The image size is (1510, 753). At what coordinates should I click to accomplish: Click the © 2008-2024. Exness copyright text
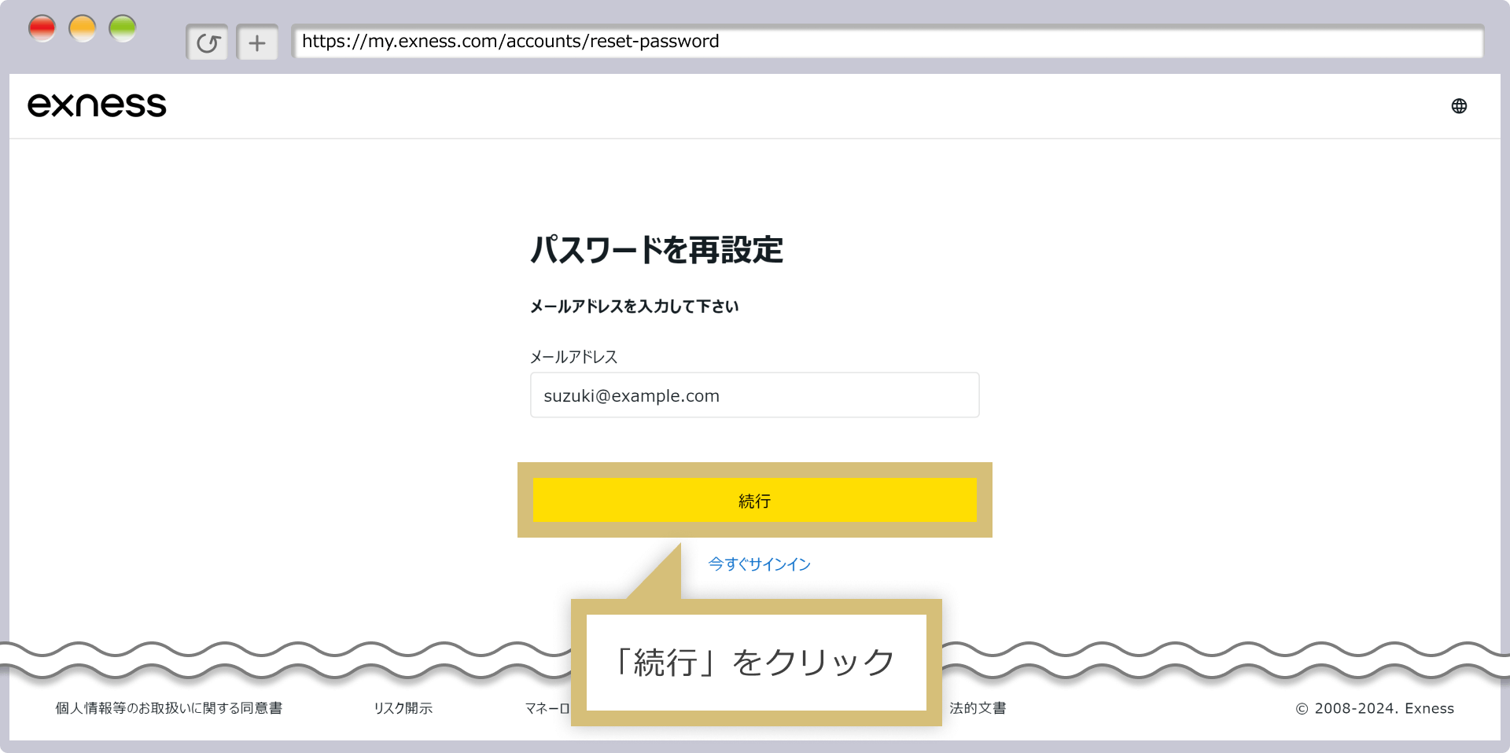pos(1375,708)
